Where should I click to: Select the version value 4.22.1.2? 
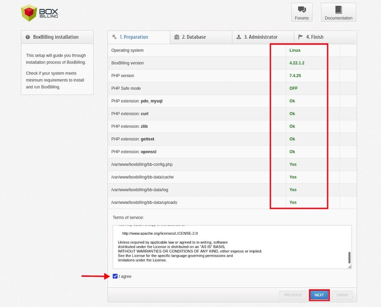point(296,63)
